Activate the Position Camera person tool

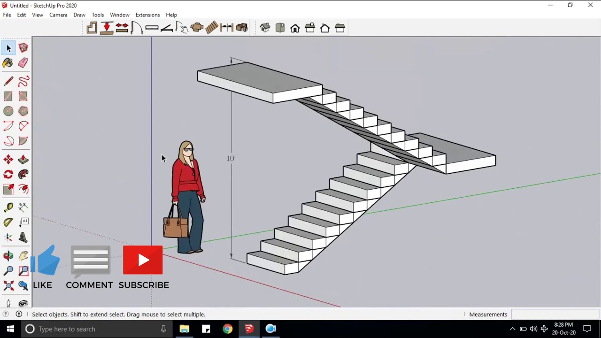pos(8,303)
